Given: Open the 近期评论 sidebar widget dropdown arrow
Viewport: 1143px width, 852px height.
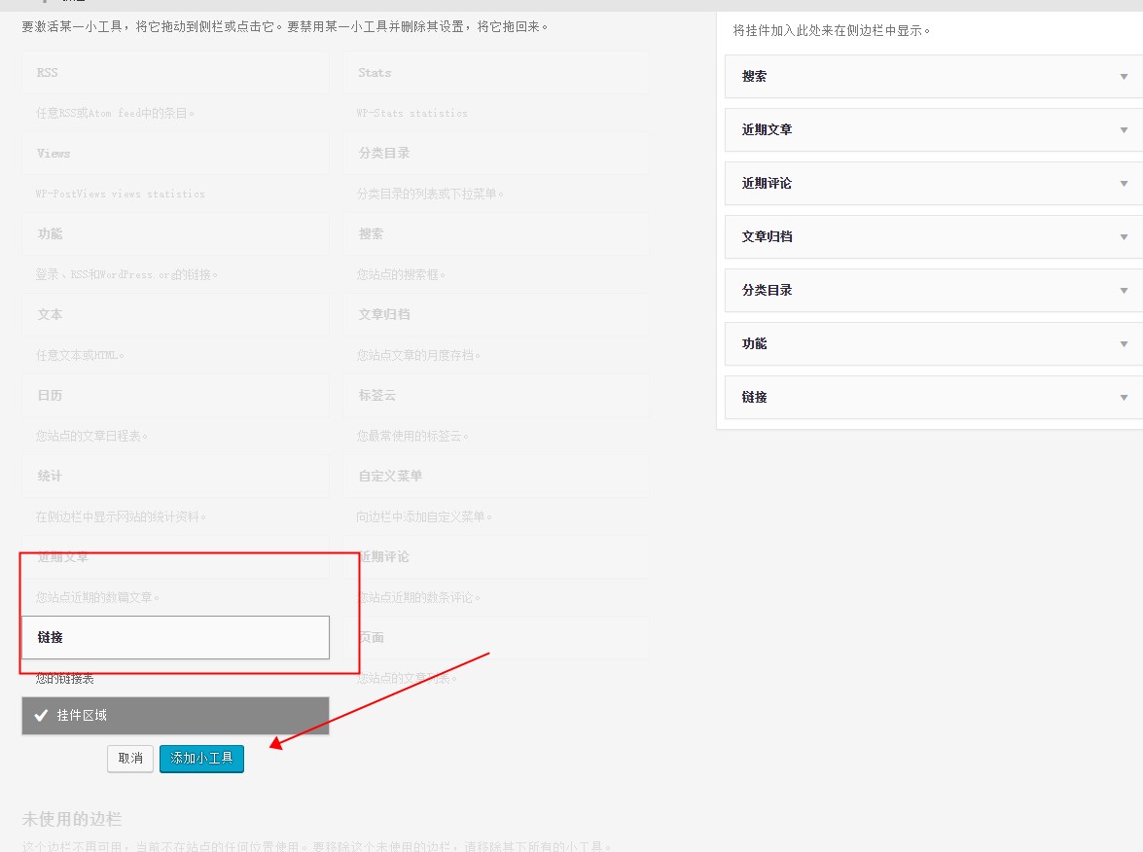Looking at the screenshot, I should coord(1124,184).
